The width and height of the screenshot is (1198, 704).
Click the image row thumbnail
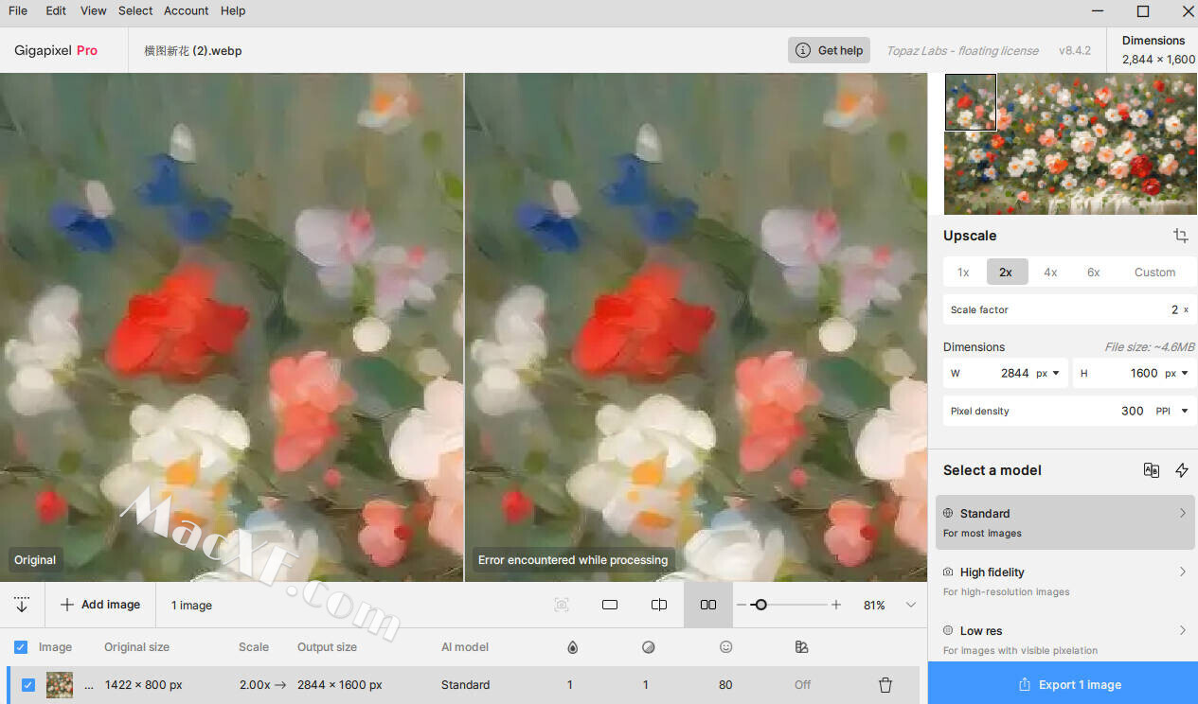coord(60,685)
